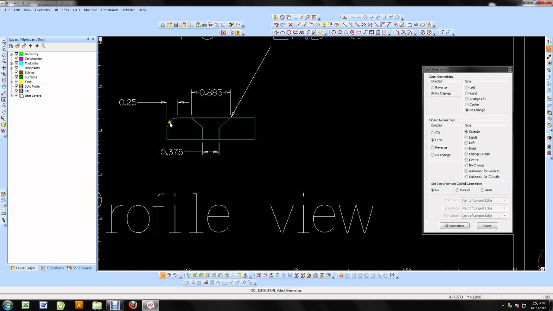Select the Circle drawing tool icon
This screenshot has width=553, height=311.
(289, 32)
